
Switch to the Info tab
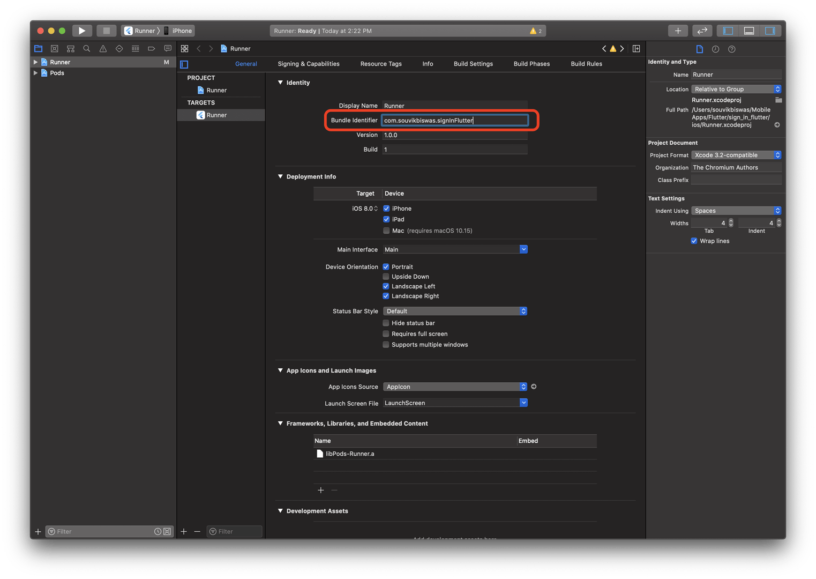pos(428,64)
